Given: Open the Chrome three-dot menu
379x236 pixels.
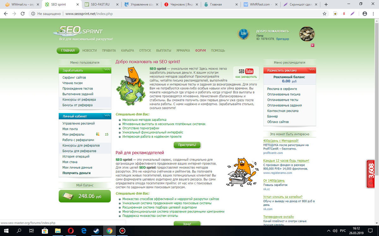Looking at the screenshot, I should click(x=374, y=14).
